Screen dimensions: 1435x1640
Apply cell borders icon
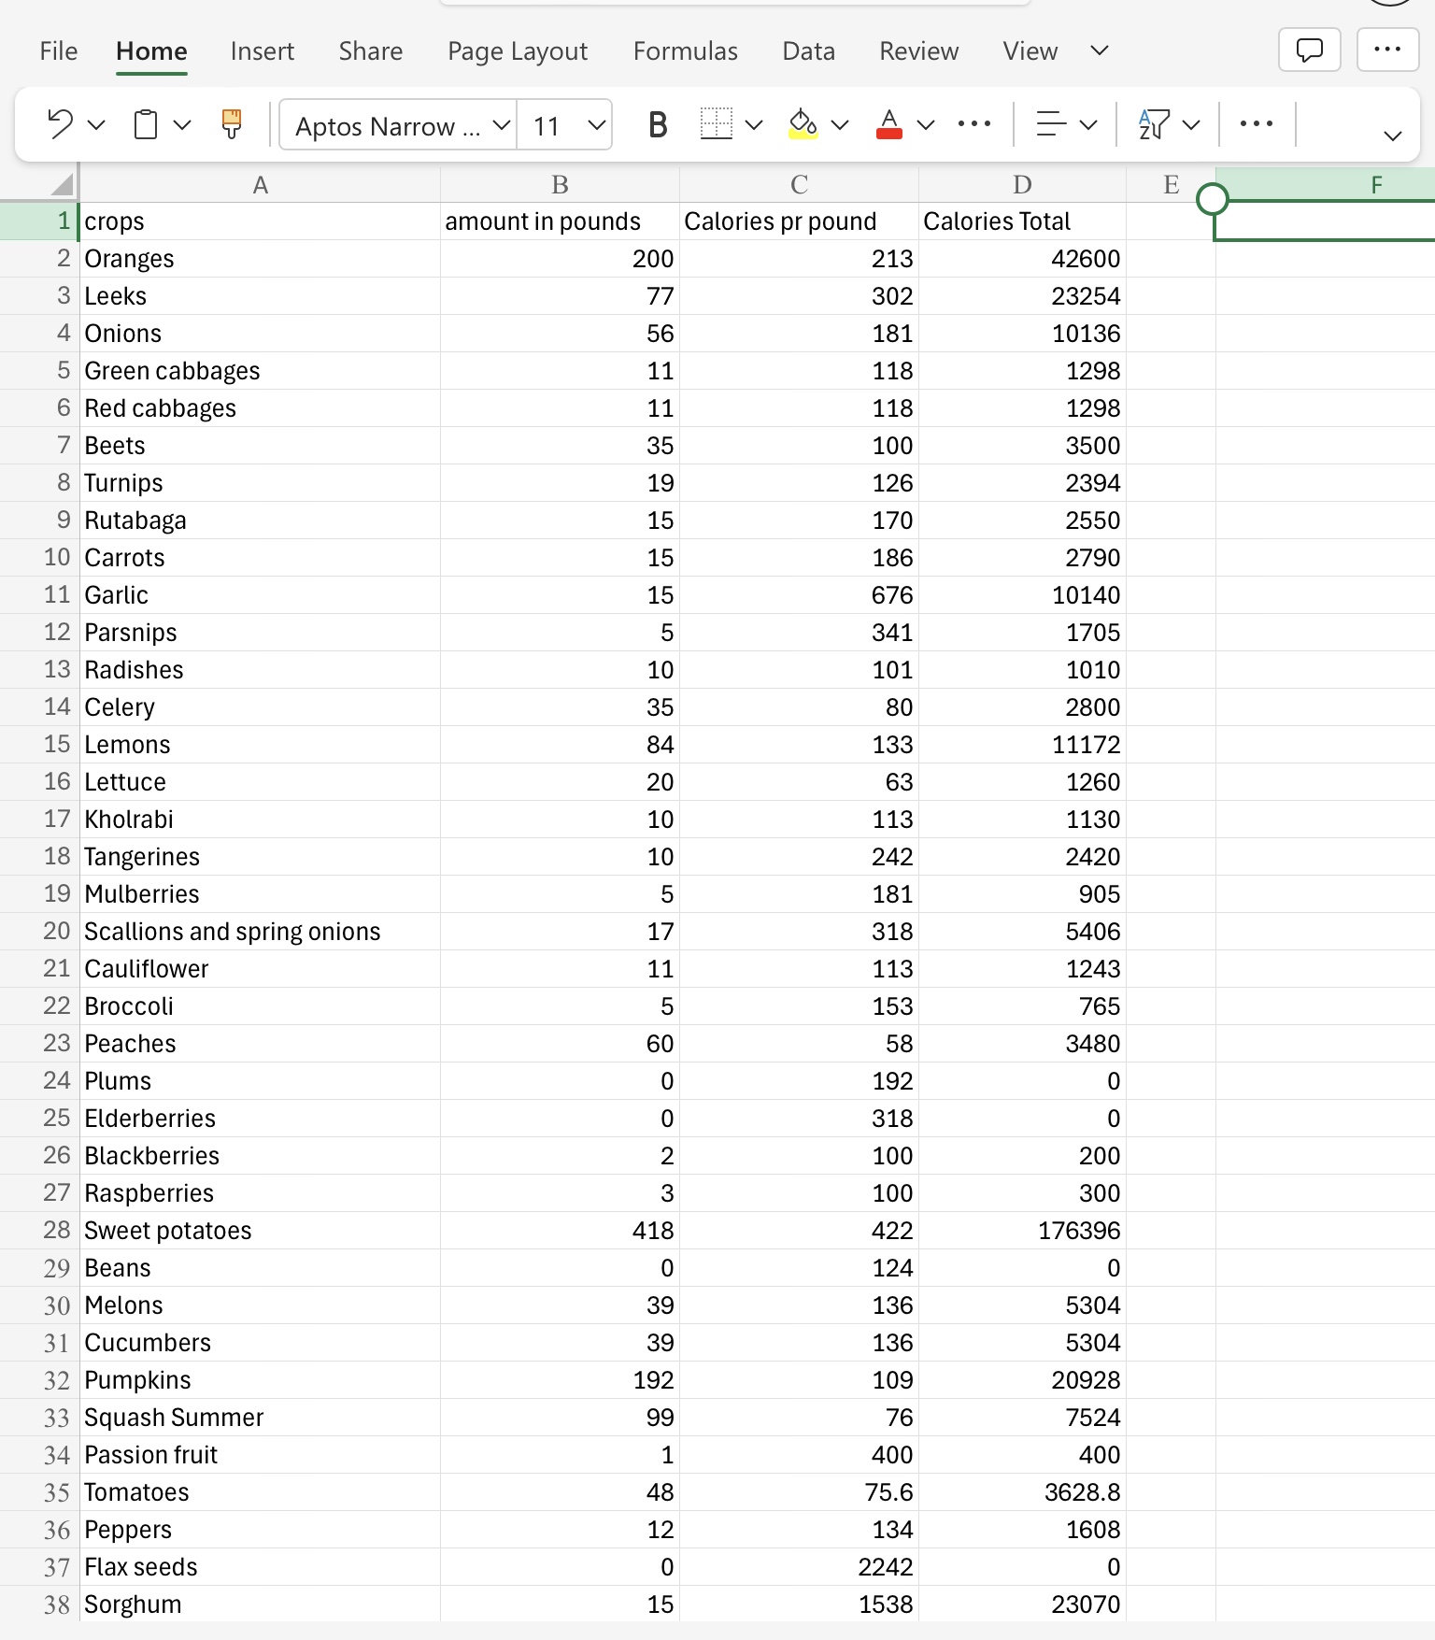coord(717,124)
